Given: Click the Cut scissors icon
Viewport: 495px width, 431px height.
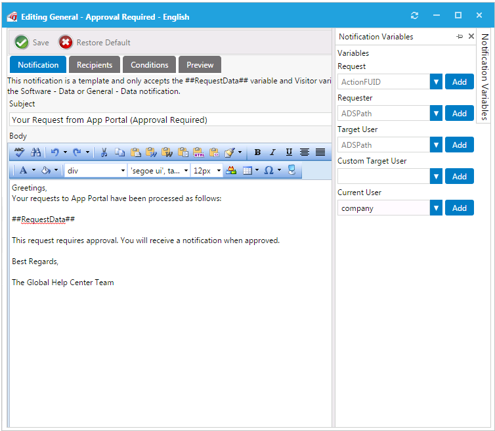Looking at the screenshot, I should [104, 152].
